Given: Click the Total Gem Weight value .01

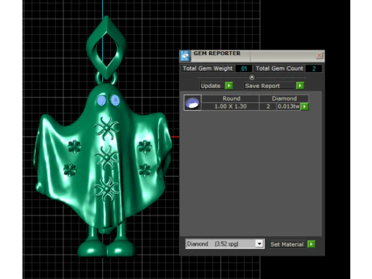Looking at the screenshot, I should pos(244,68).
